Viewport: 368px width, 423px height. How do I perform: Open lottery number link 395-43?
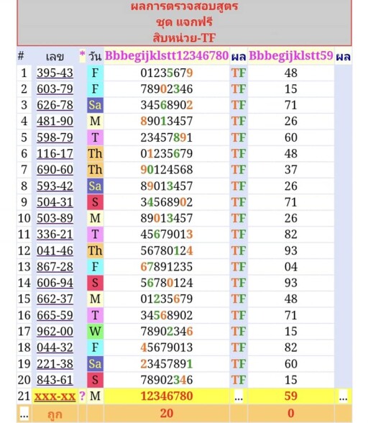click(x=55, y=73)
